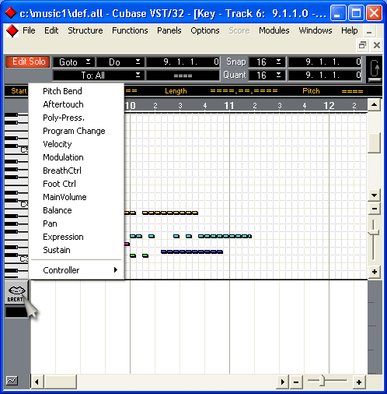Select Expression controller entry
This screenshot has width=387, height=394.
click(x=76, y=237)
